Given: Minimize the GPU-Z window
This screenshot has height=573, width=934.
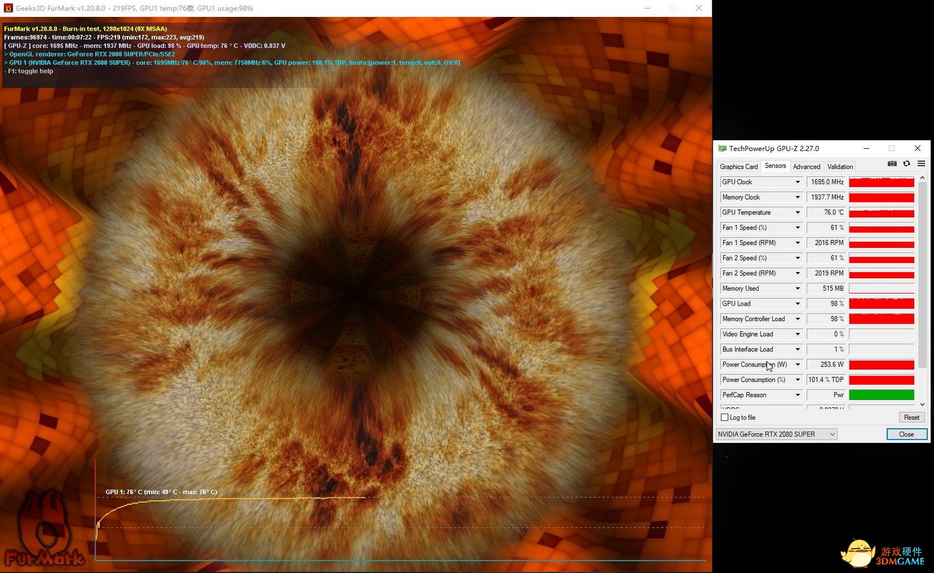Looking at the screenshot, I should coord(866,149).
